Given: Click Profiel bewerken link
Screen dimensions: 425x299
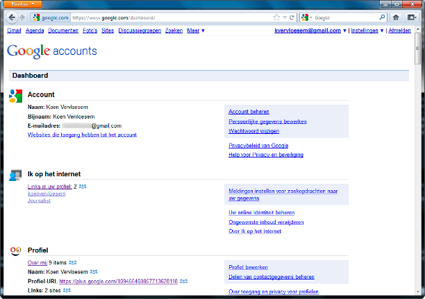Looking at the screenshot, I should click(x=249, y=267).
